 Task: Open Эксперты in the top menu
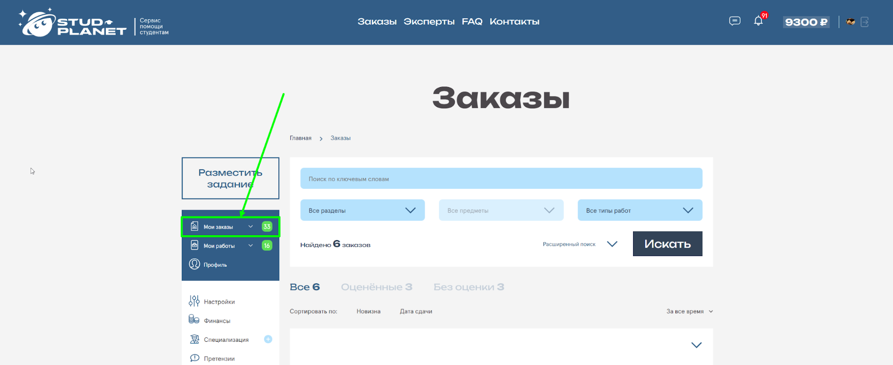click(429, 21)
